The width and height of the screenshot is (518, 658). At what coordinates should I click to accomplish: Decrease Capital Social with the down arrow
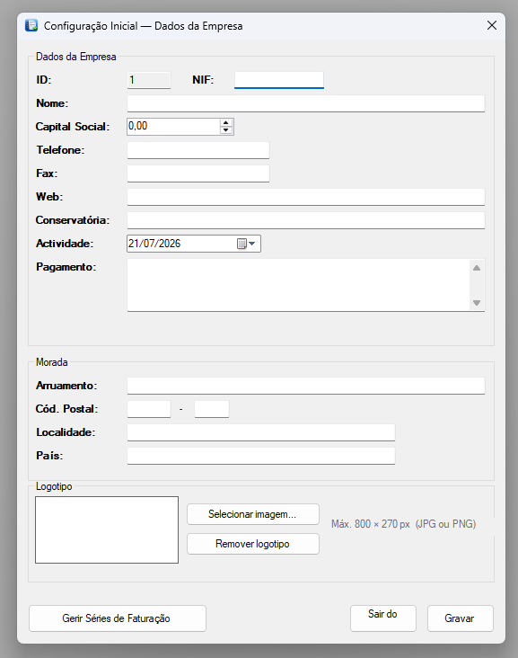tap(226, 129)
